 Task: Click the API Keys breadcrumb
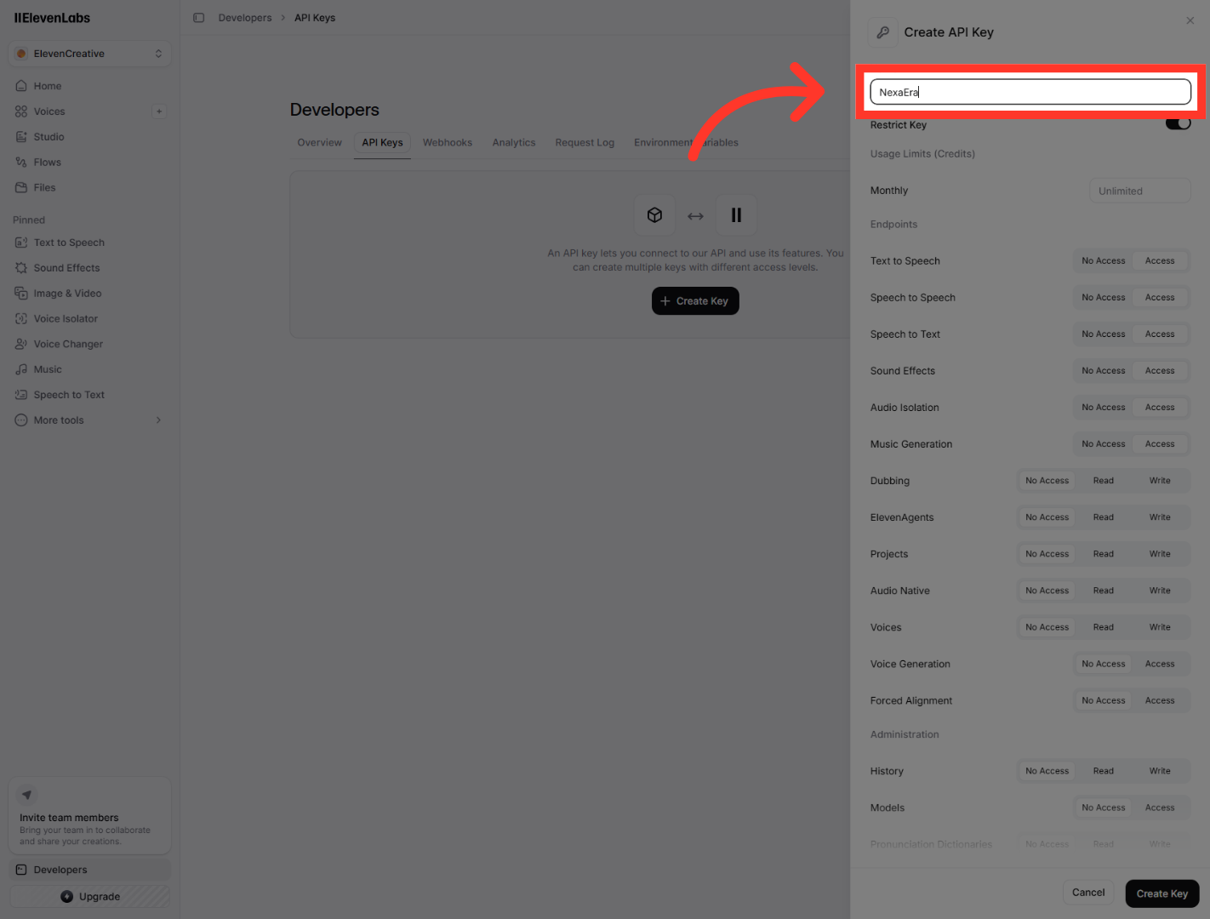pyautogui.click(x=315, y=18)
